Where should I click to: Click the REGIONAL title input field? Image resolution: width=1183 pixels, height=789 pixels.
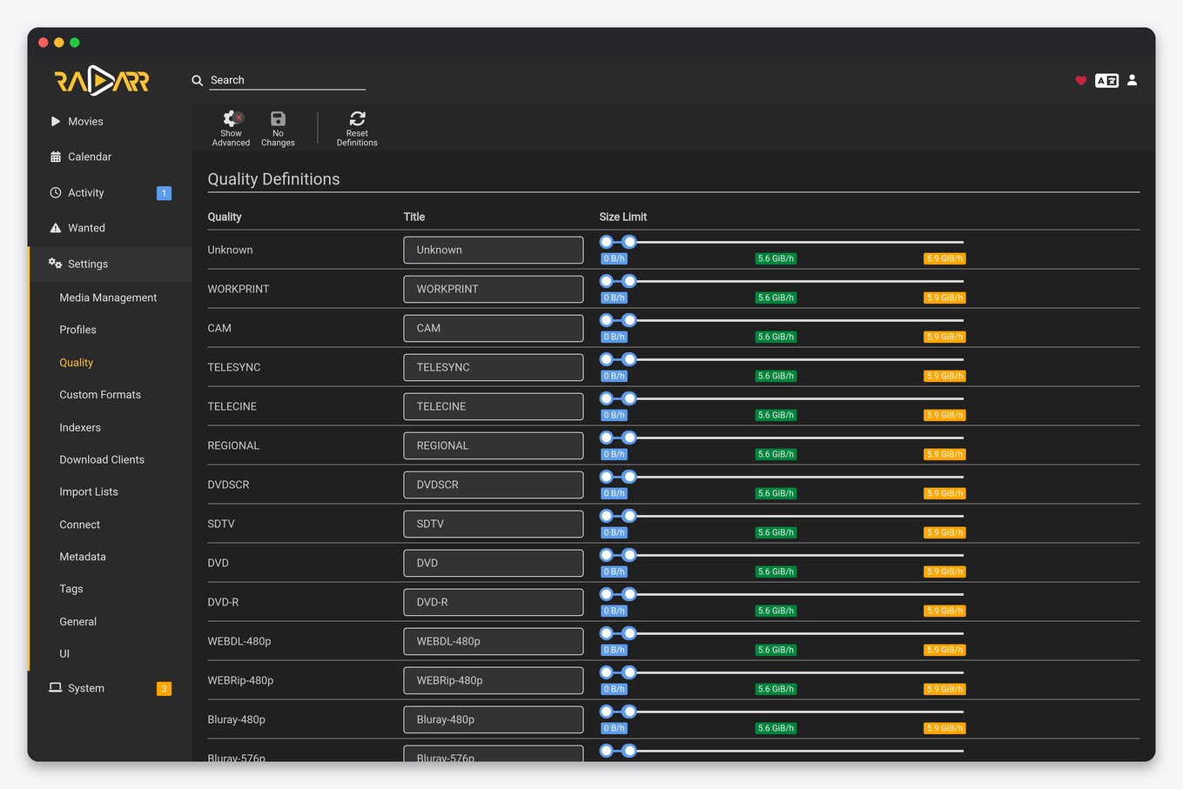click(x=494, y=445)
